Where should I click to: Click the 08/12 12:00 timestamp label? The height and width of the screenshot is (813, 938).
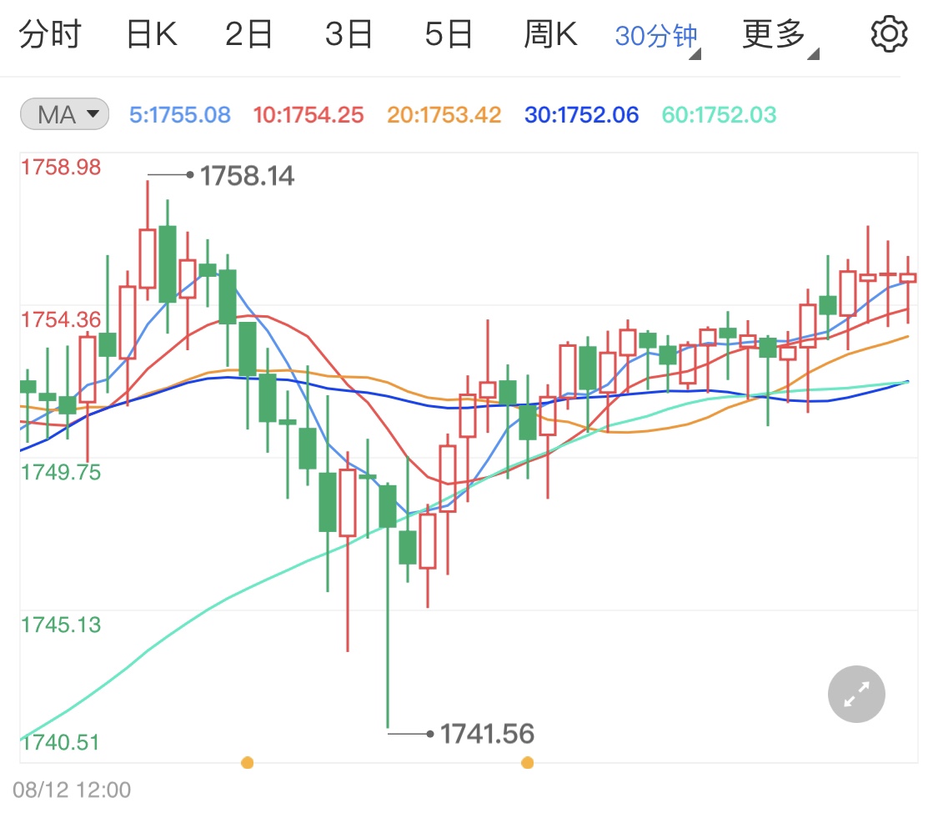pos(71,789)
